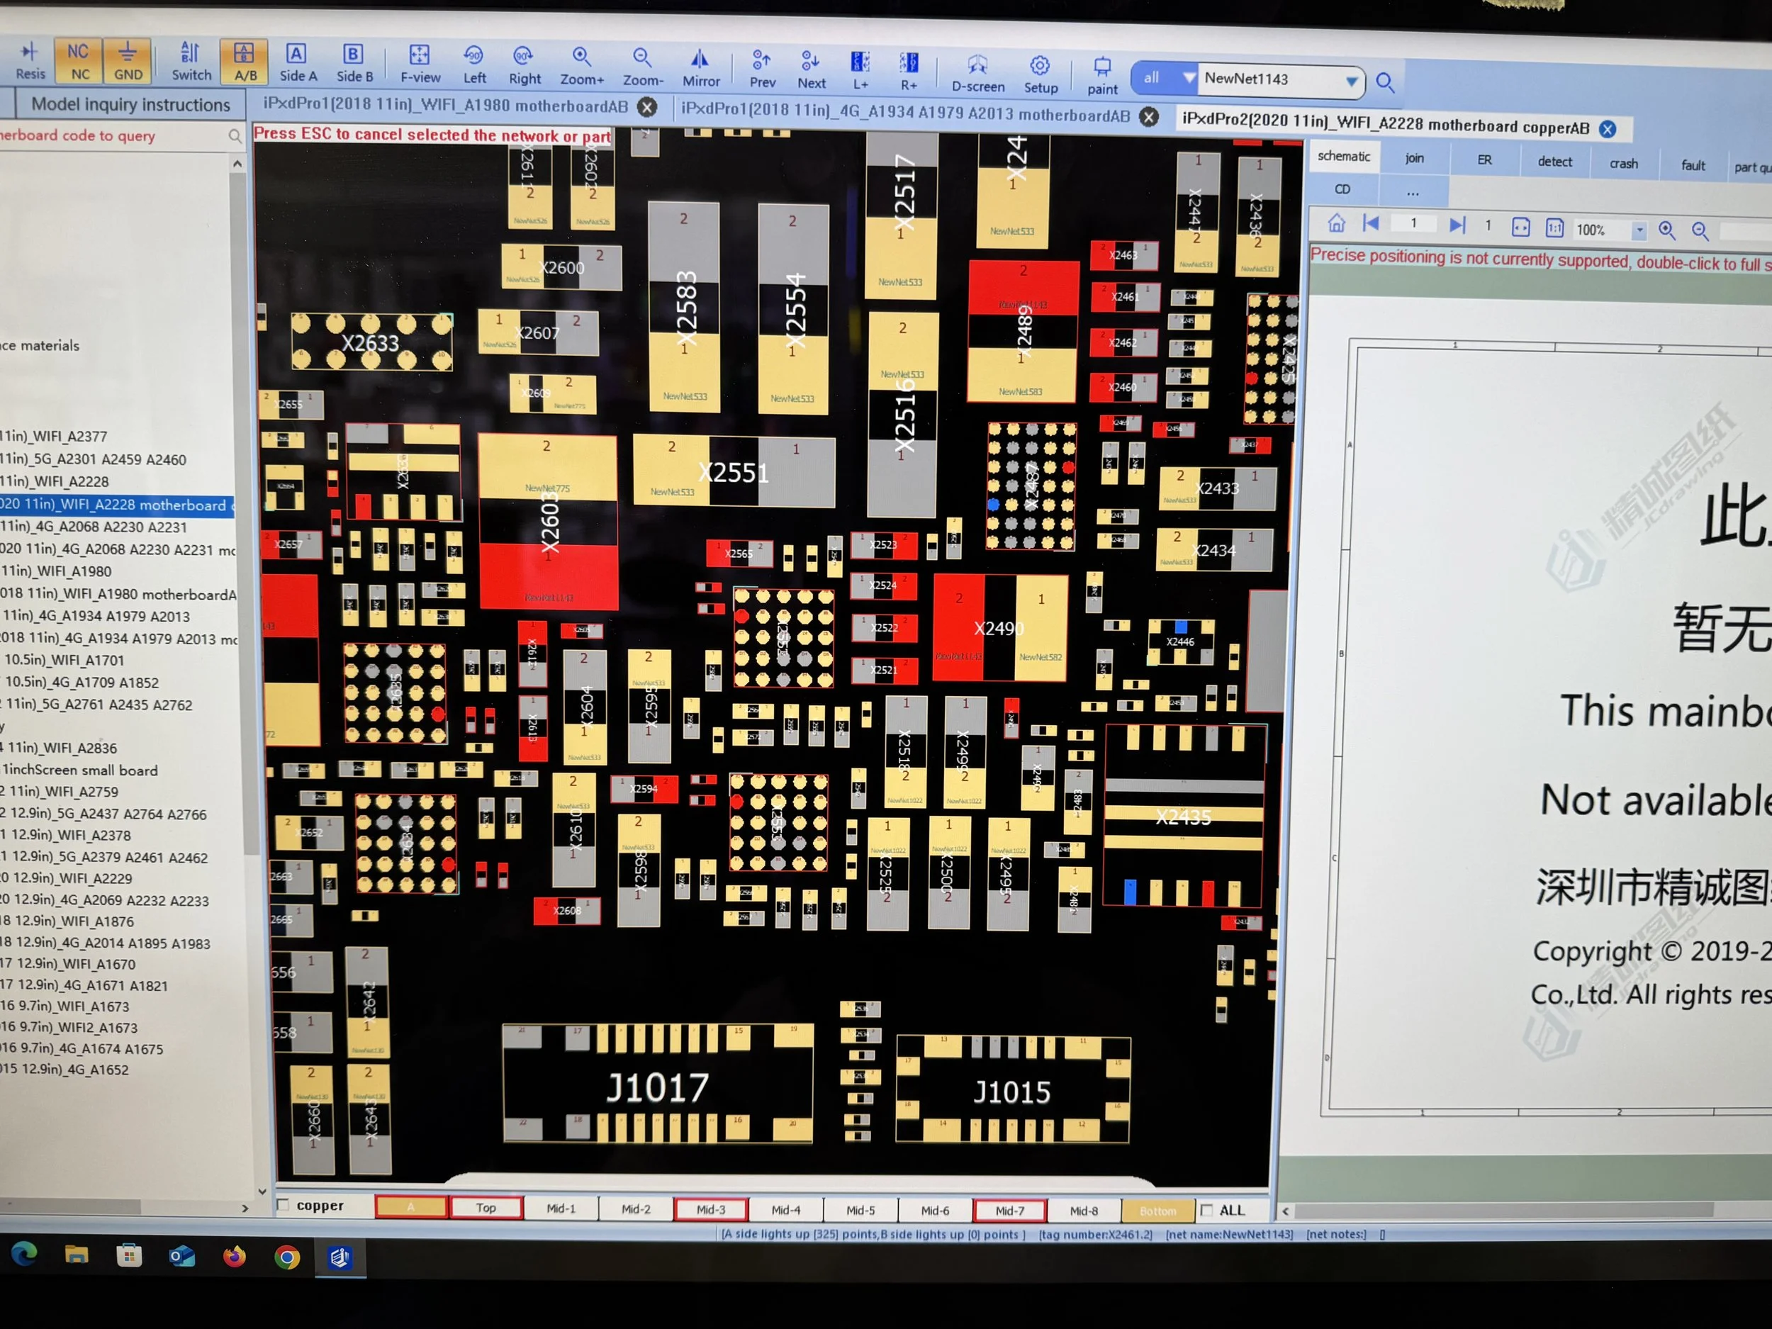The image size is (1772, 1329).
Task: Select the GND tool in the toolbar
Action: [128, 60]
